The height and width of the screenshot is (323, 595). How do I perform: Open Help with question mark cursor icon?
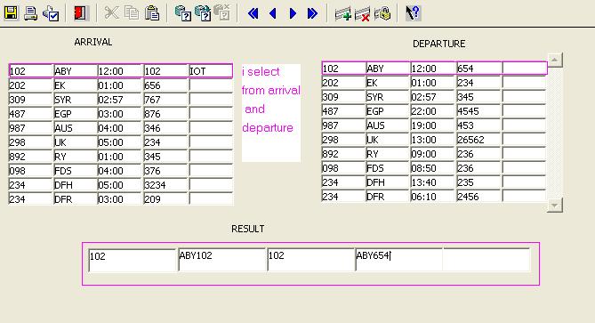pyautogui.click(x=413, y=13)
